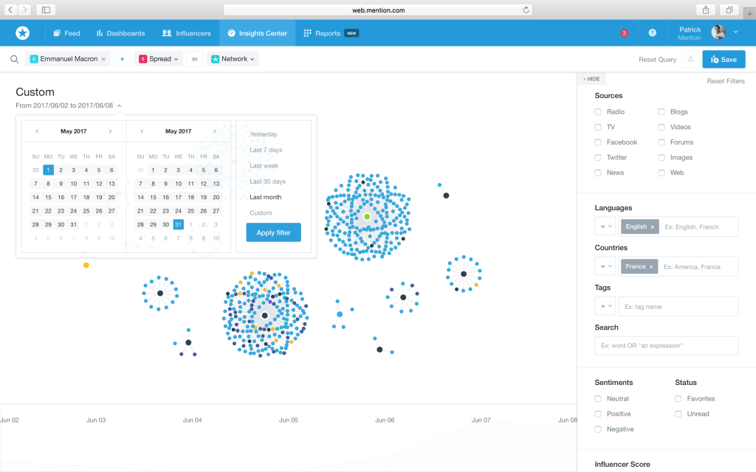
Task: Tick the News source checkbox
Action: point(598,173)
